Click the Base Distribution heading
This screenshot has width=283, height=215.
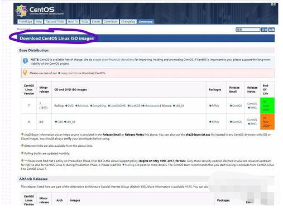(x=34, y=50)
